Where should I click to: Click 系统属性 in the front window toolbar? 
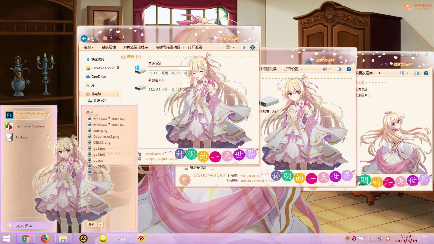109,47
